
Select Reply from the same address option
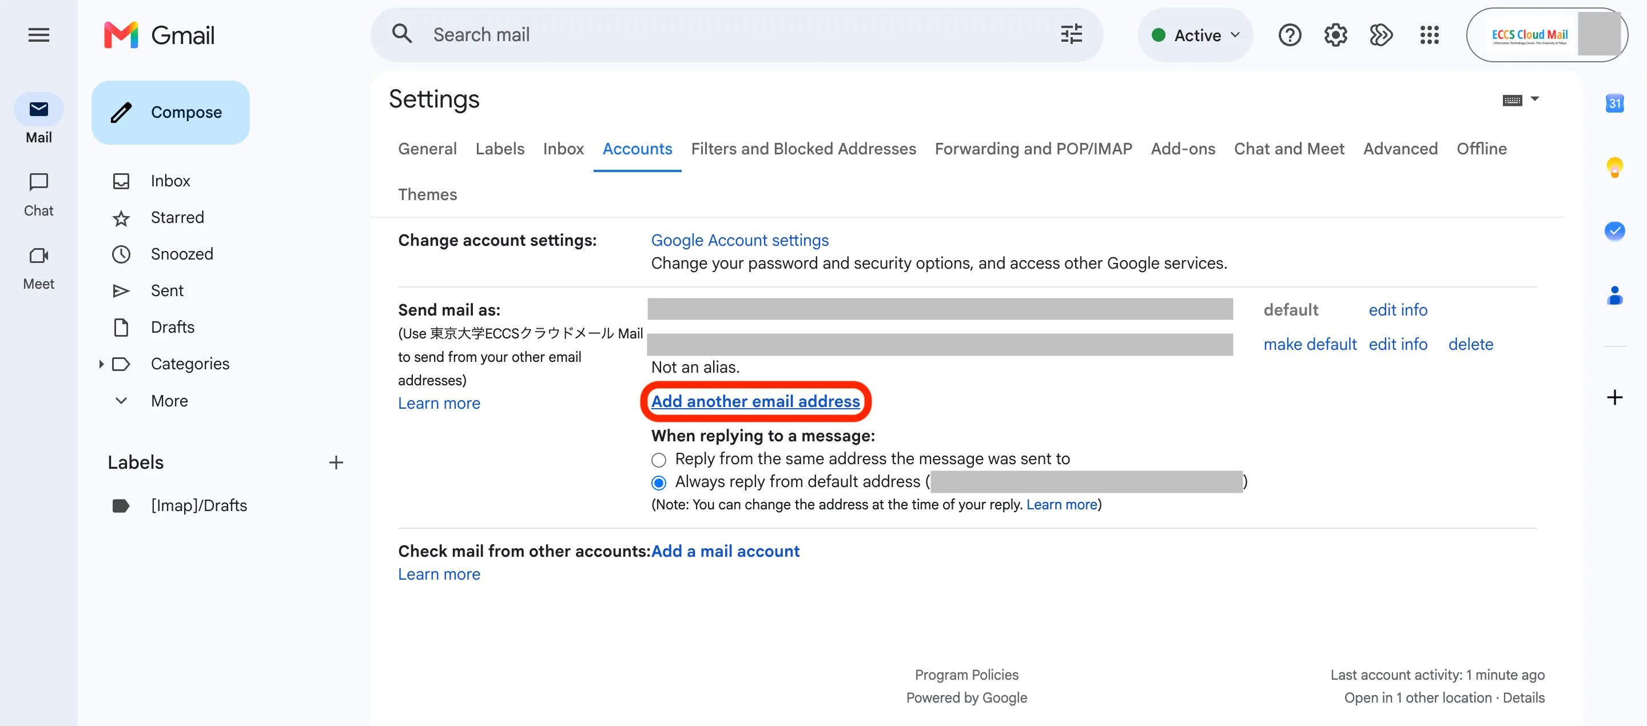[x=659, y=460]
